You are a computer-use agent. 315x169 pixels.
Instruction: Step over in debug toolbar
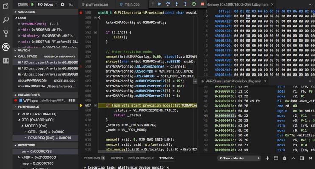tap(168, 4)
